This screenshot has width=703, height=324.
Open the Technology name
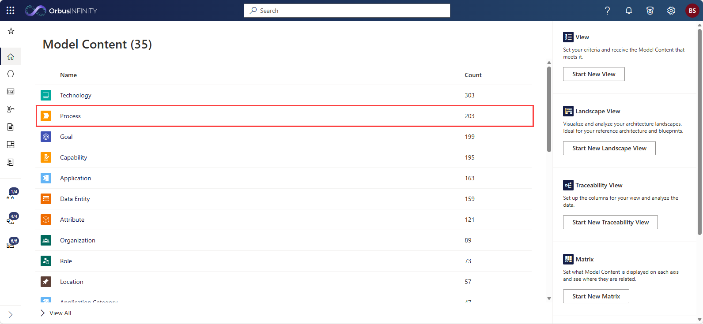click(76, 95)
